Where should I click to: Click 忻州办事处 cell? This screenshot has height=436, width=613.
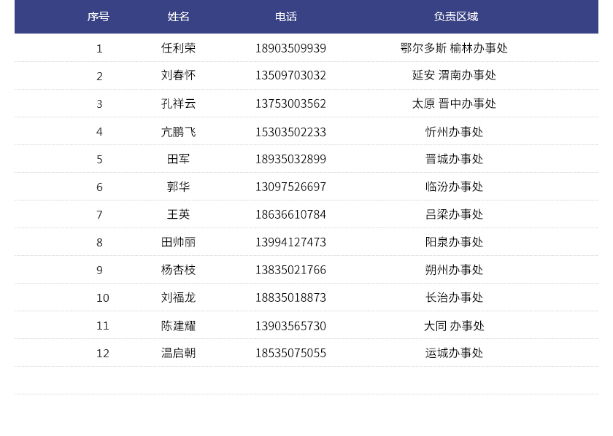point(454,132)
